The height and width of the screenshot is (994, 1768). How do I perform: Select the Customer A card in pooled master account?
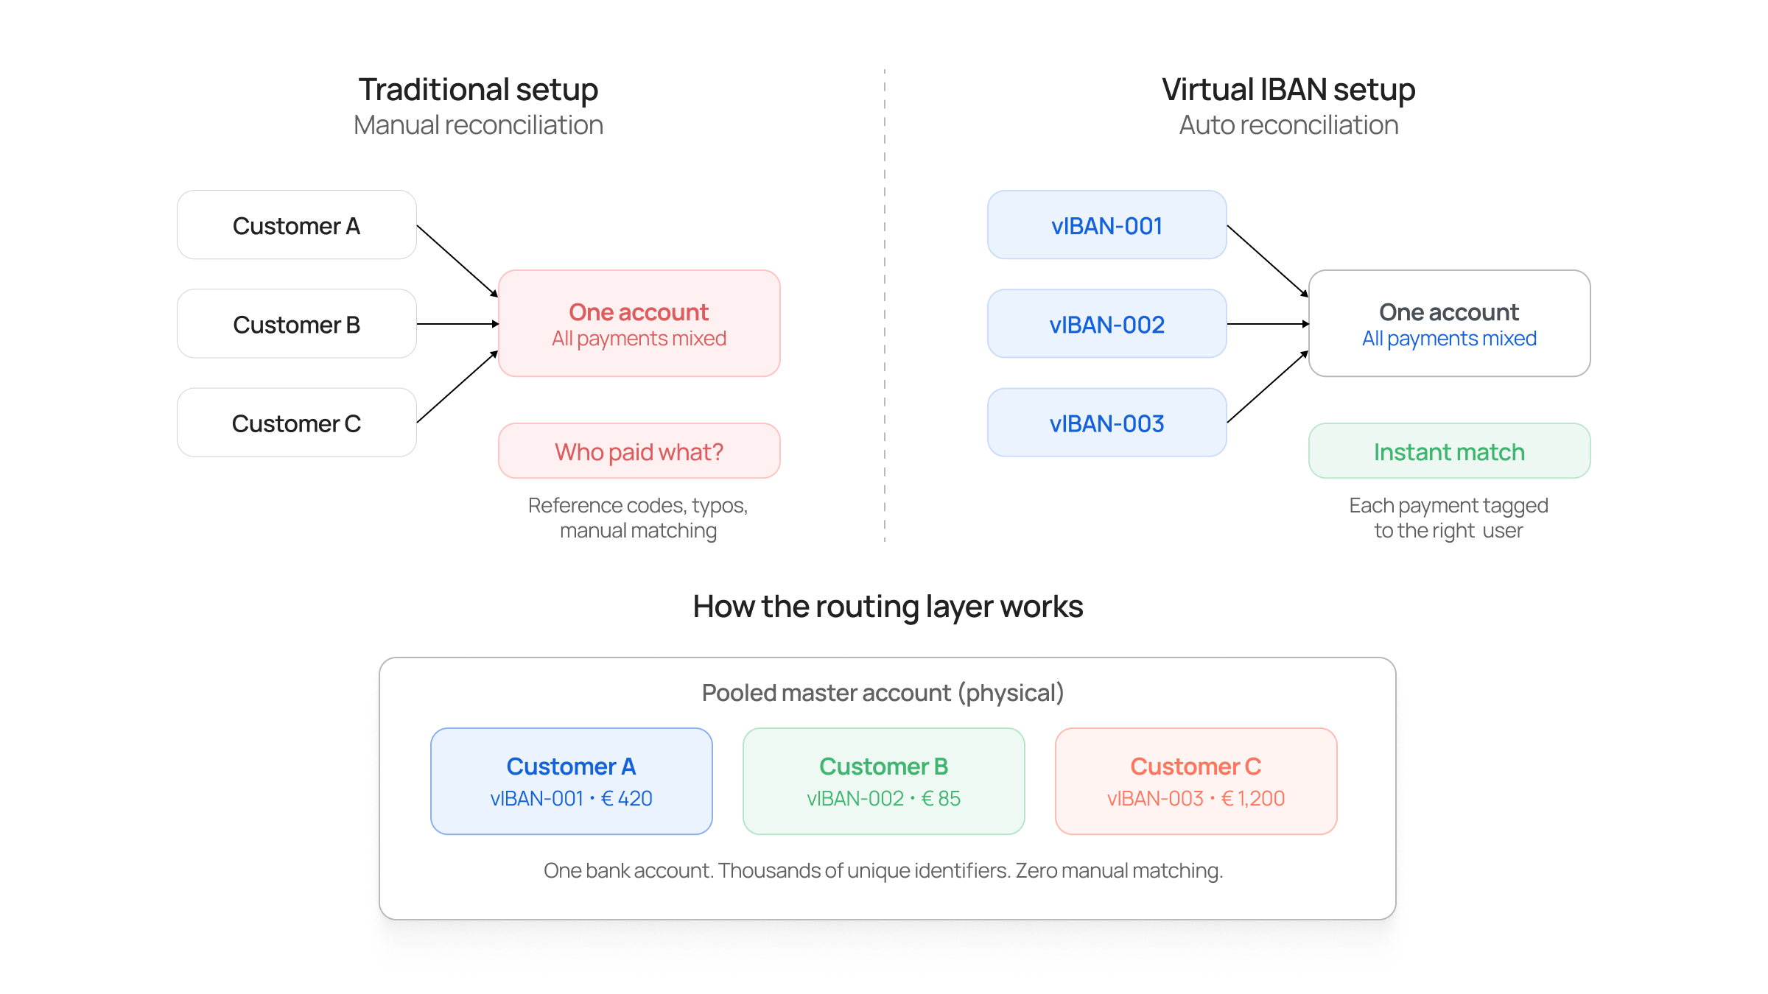click(571, 780)
